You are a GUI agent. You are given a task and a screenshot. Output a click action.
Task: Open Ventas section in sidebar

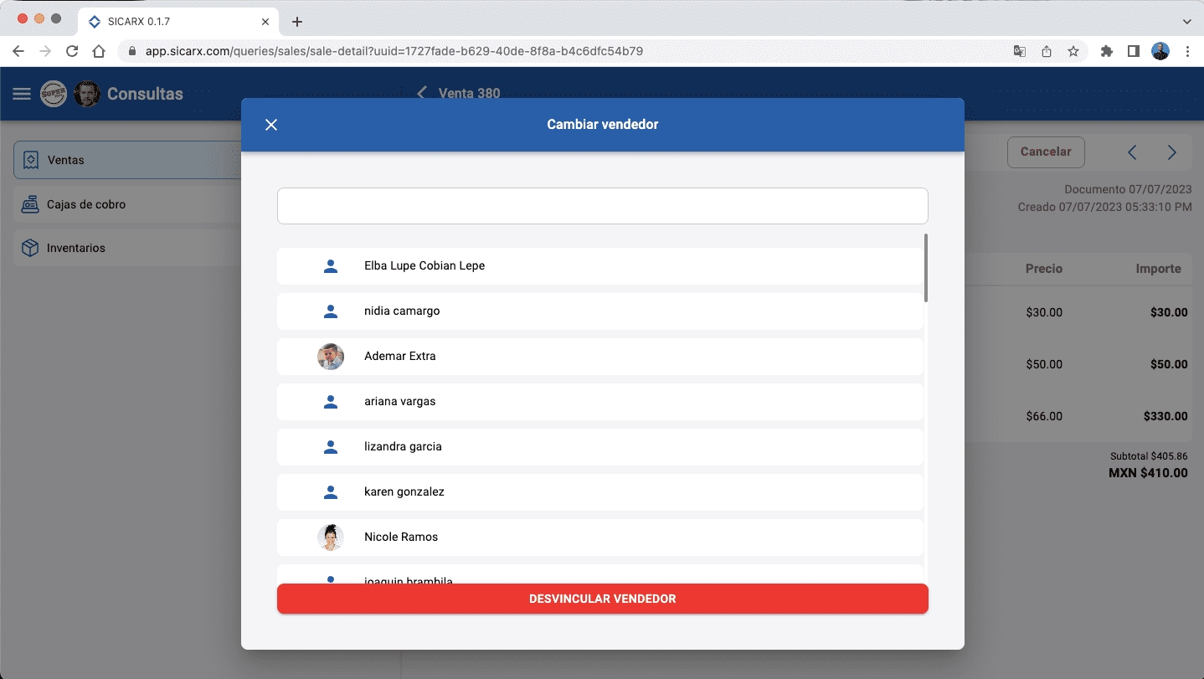126,160
